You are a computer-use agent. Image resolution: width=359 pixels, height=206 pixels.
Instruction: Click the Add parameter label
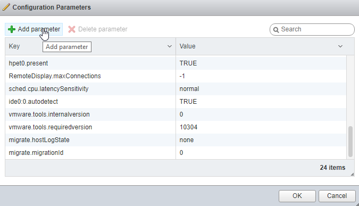click(x=39, y=29)
